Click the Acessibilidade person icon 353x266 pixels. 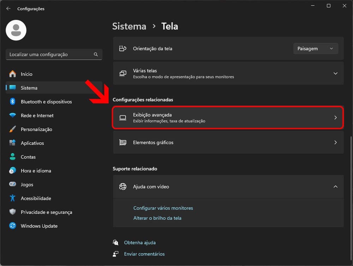(13, 198)
